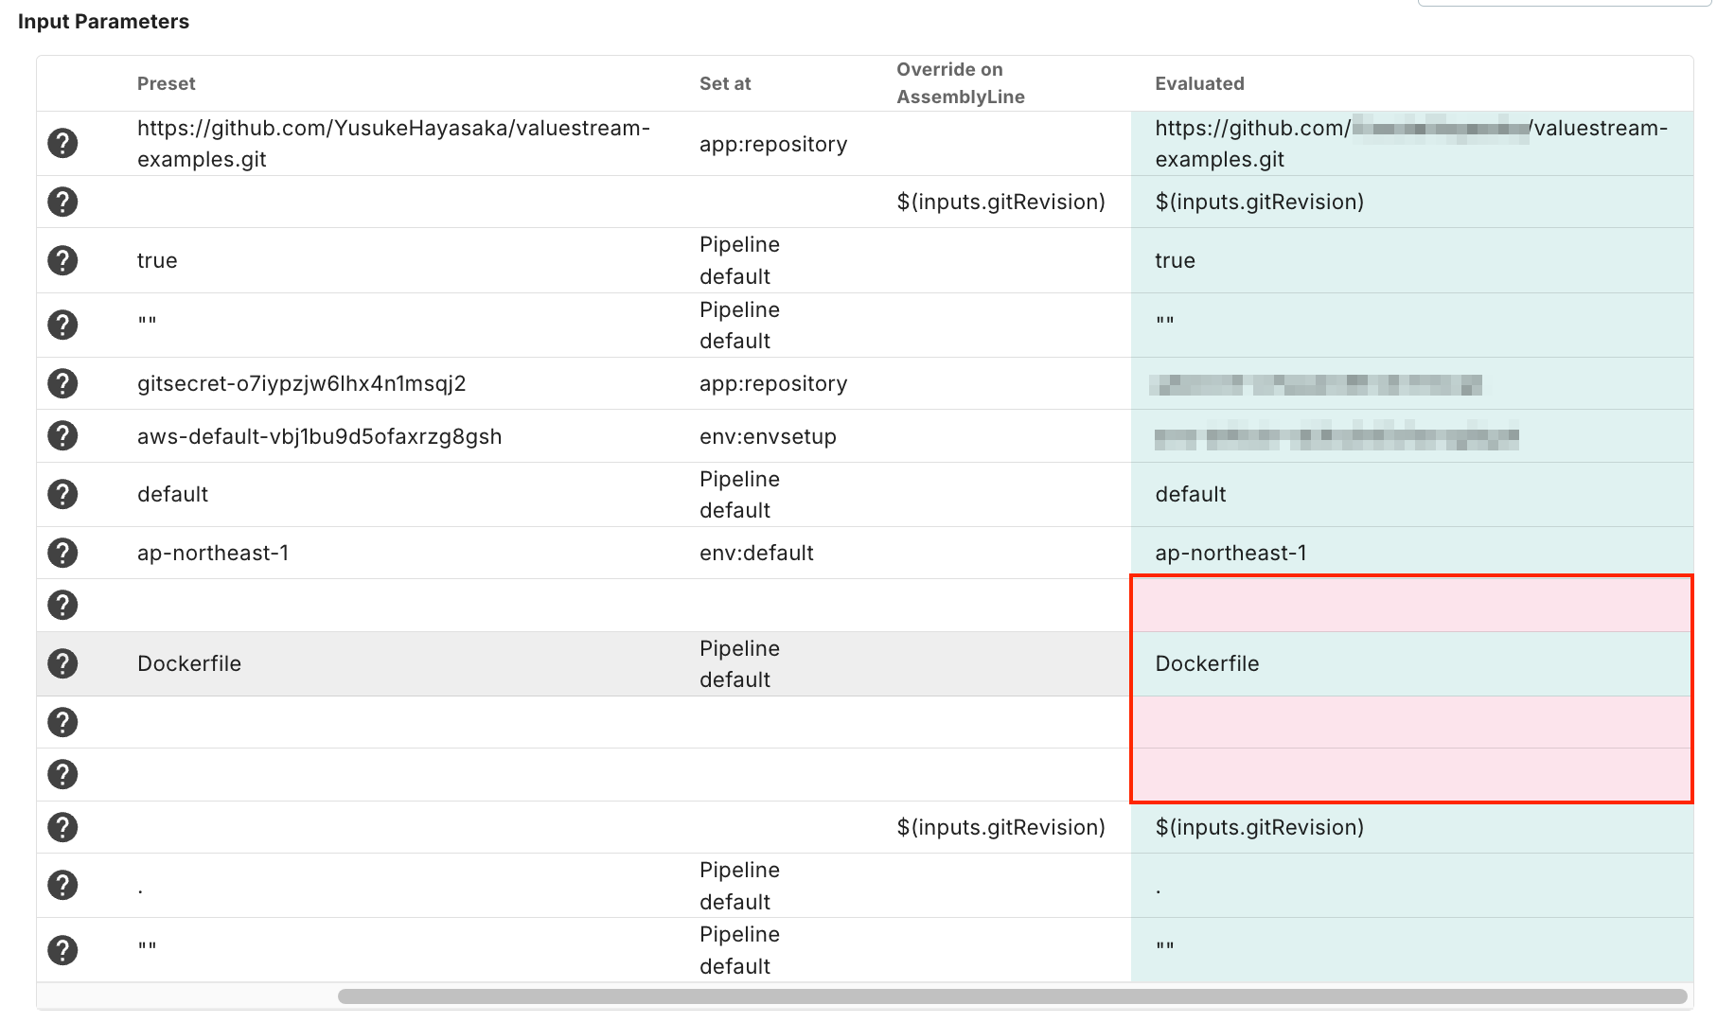
Task: Open help for the gitsecret-o7iypzjw6lhx4n1msqj2 row
Action: pyautogui.click(x=62, y=383)
